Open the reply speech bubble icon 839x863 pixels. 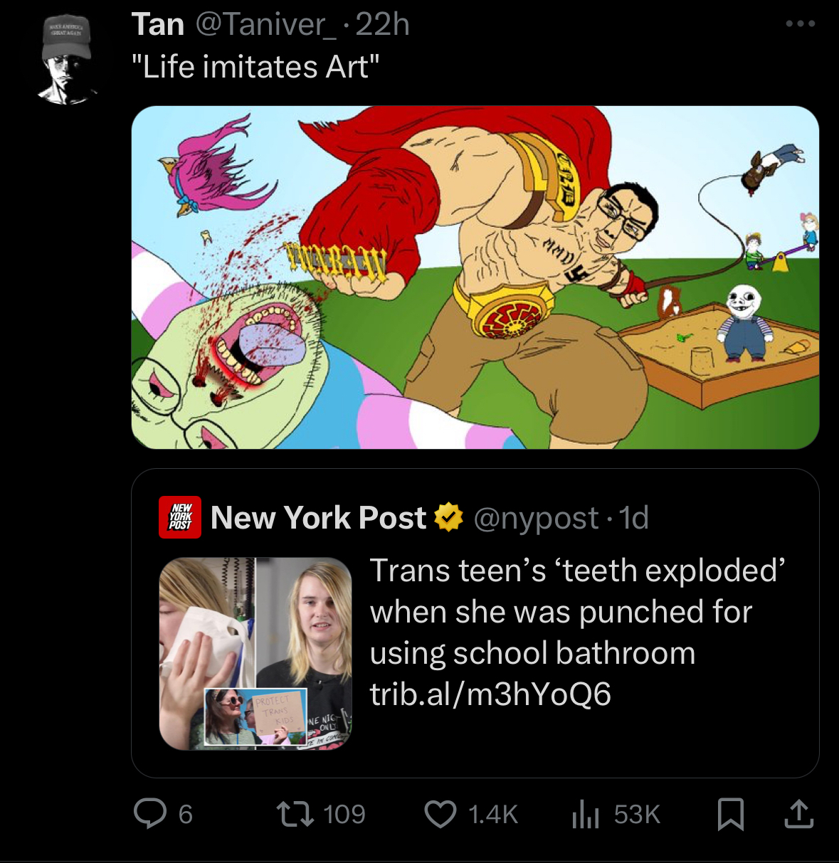click(x=150, y=814)
